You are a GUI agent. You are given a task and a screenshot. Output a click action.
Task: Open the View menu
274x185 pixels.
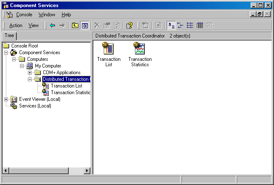pos(34,25)
